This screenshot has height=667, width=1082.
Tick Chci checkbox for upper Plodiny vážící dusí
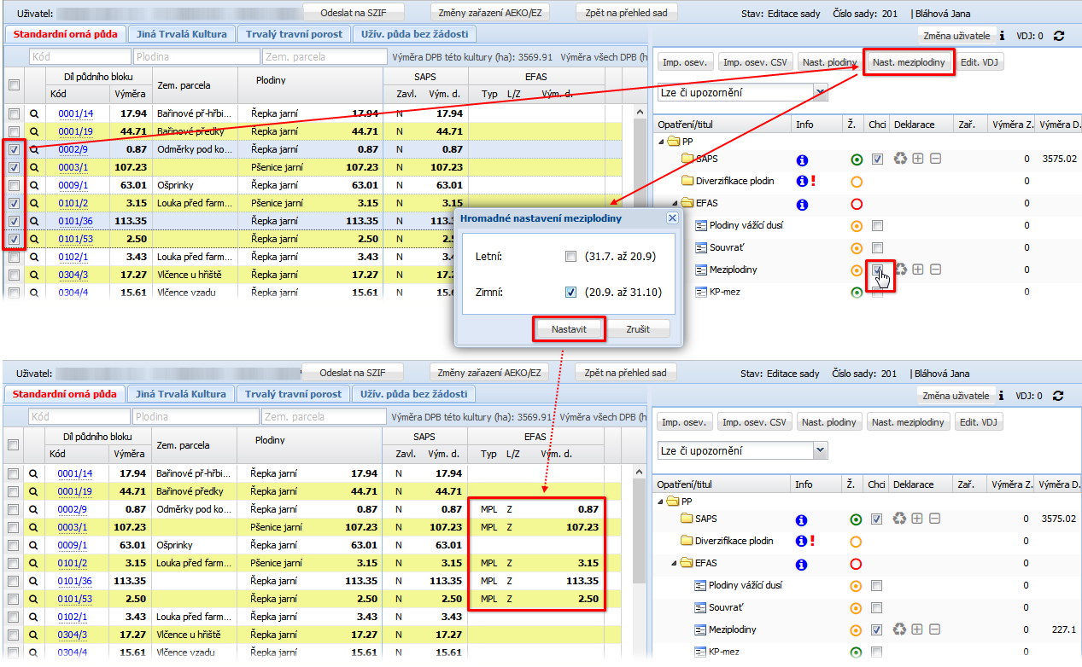[x=877, y=225]
